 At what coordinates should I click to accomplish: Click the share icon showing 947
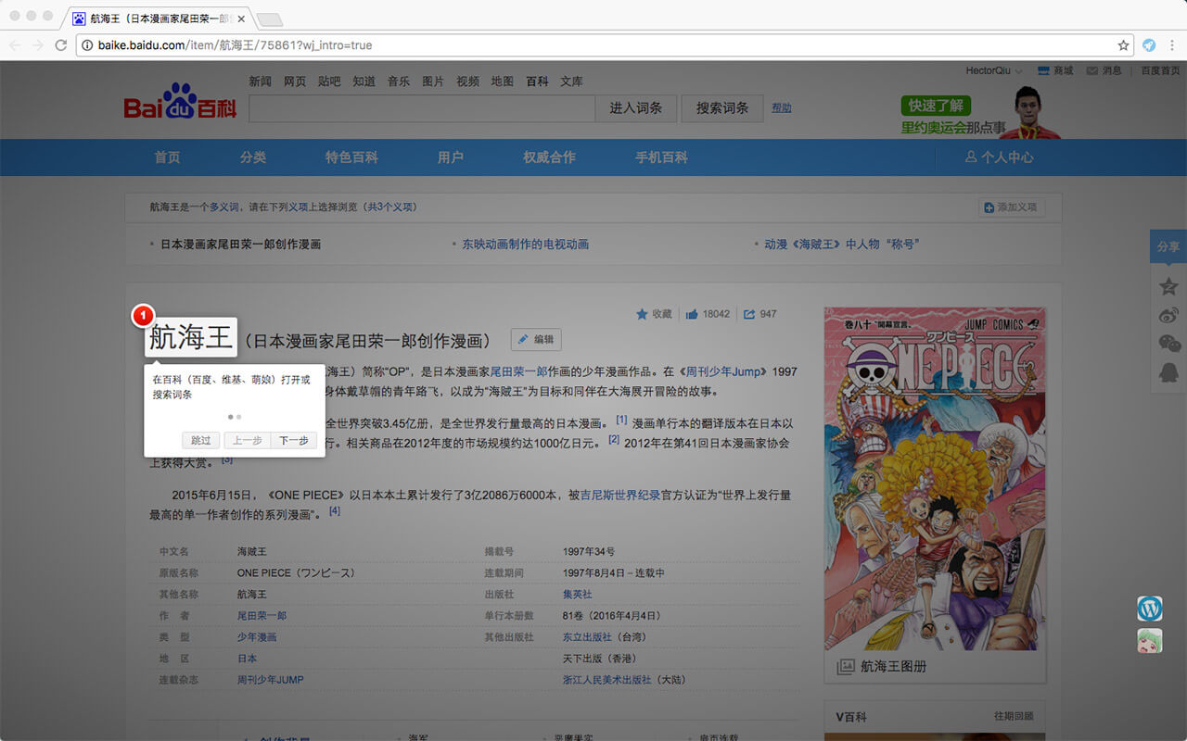pos(749,314)
